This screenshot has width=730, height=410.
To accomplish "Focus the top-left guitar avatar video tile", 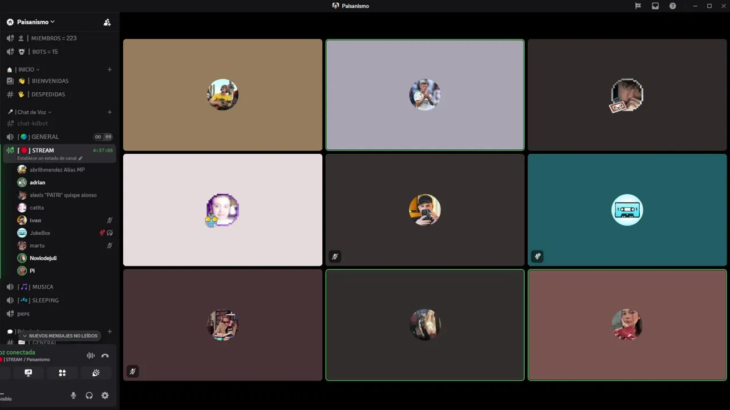I will tap(222, 95).
